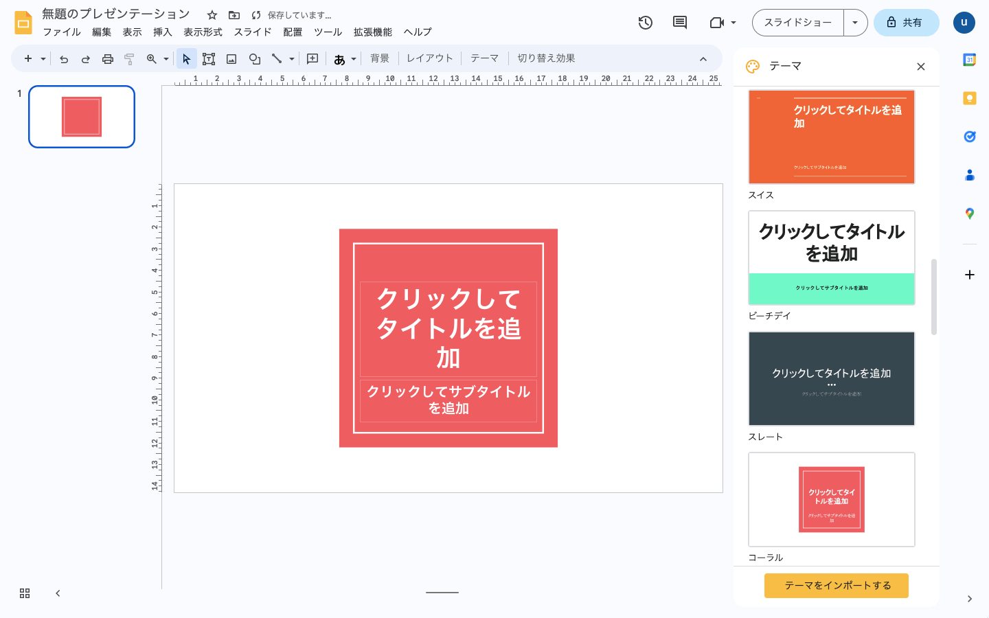The height and width of the screenshot is (618, 989).
Task: Click the 共有 share button
Action: pyautogui.click(x=906, y=23)
